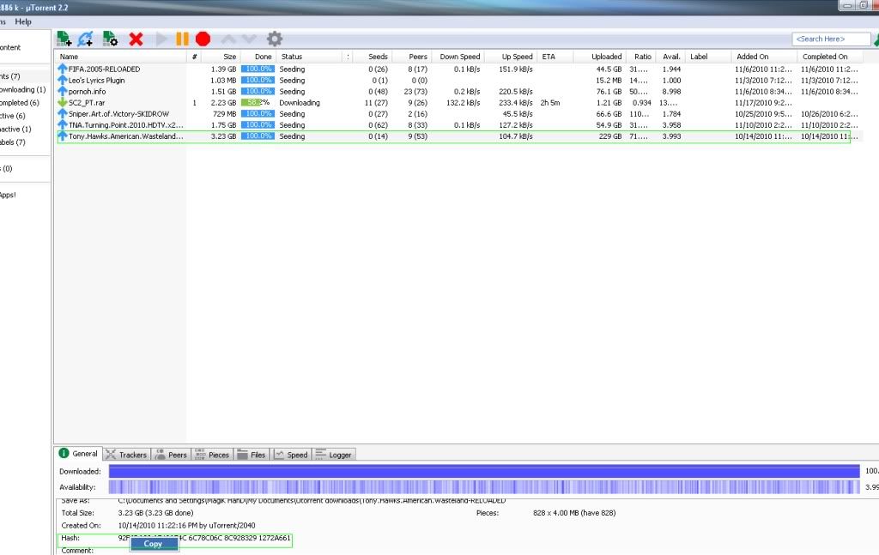Move torrent up the queue arrow

pyautogui.click(x=228, y=39)
